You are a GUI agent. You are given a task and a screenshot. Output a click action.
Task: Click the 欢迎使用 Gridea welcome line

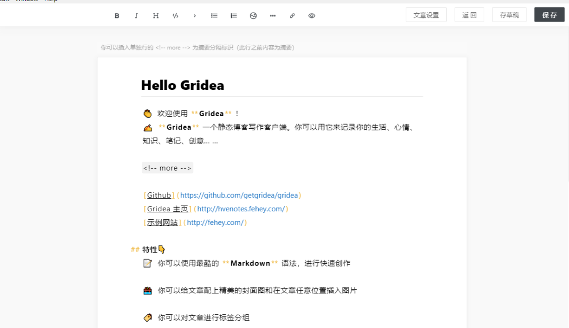191,114
